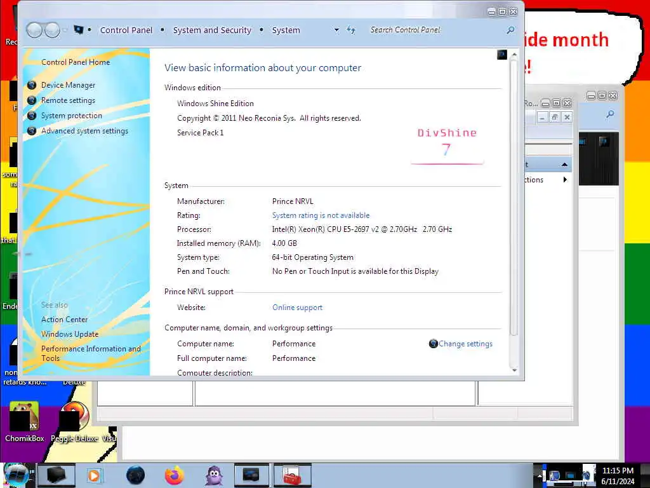650x488 pixels.
Task: Show hidden tray icons arrow
Action: click(540, 475)
